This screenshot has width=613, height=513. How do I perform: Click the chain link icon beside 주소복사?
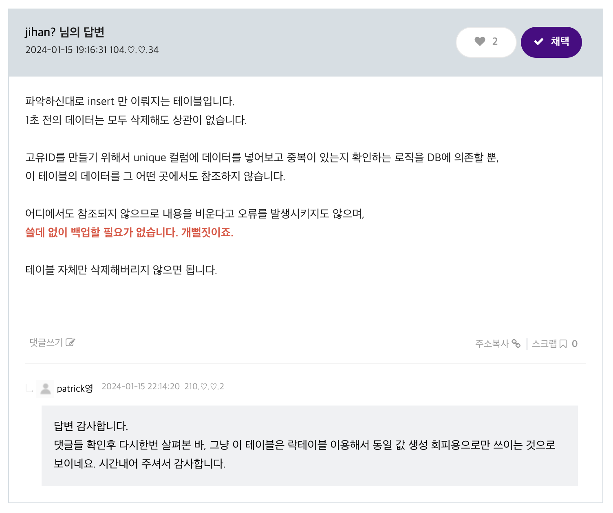click(516, 344)
